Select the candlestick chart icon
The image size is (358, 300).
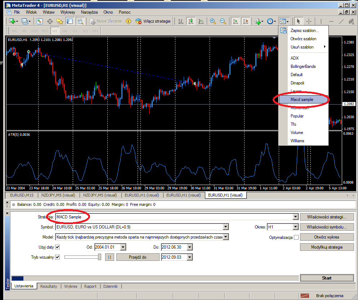click(x=191, y=22)
